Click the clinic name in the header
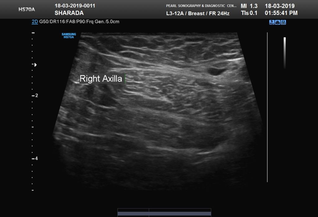318x217 pixels. 201,6
